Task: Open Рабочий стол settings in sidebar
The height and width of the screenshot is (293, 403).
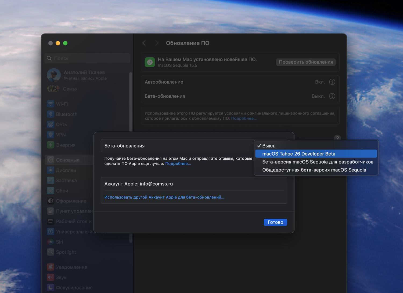Action: tap(69, 221)
